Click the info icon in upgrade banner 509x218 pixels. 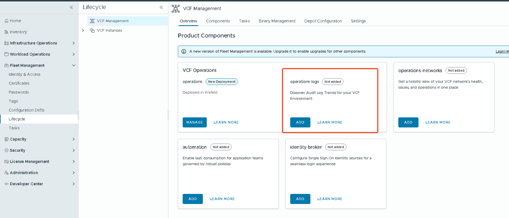point(184,51)
